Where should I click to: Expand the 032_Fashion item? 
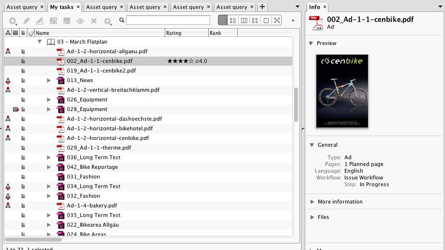(x=49, y=196)
